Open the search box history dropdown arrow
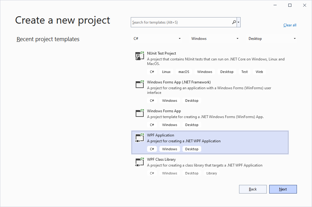Screen dimensions: 312x207 [238, 22]
